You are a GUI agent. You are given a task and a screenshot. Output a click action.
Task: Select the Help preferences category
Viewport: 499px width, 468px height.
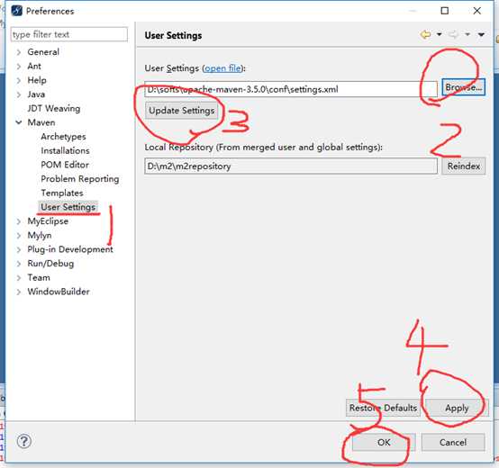pyautogui.click(x=37, y=80)
